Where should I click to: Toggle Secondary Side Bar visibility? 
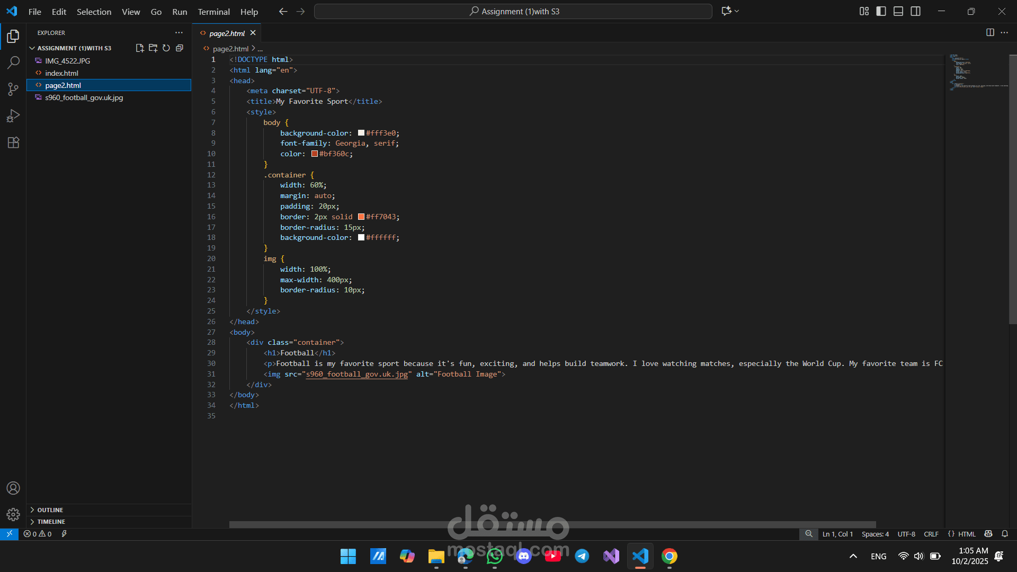pyautogui.click(x=916, y=11)
